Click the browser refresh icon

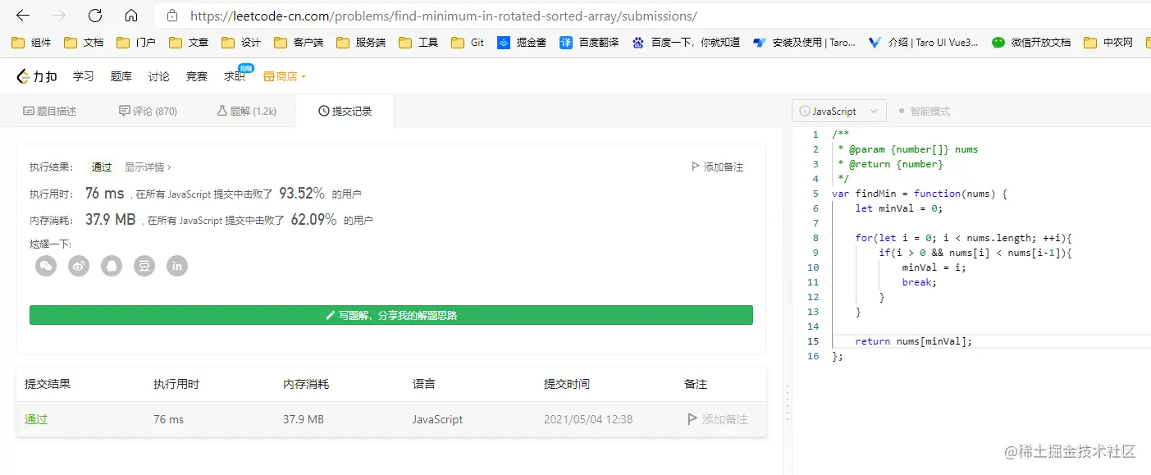94,15
